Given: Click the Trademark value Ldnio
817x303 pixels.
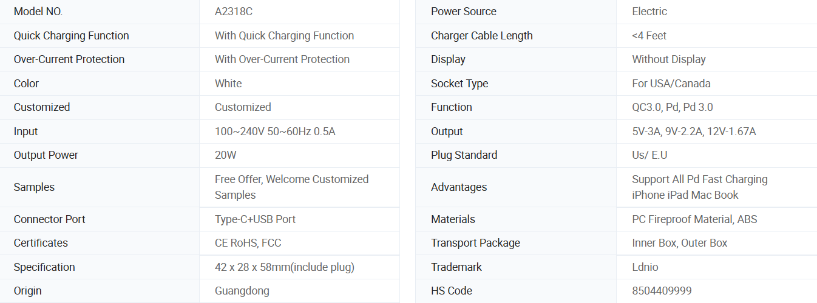Looking at the screenshot, I should 645,267.
